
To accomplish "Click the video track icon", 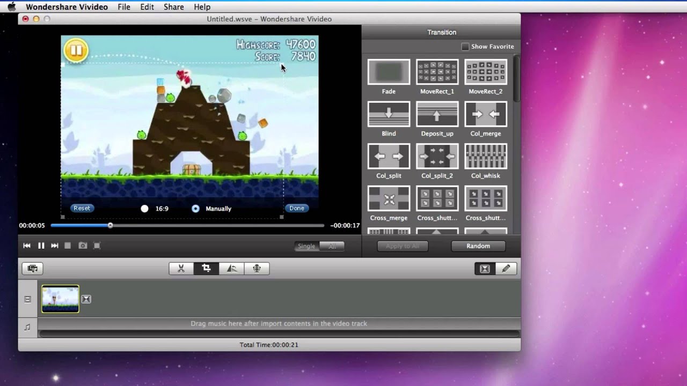I will tap(27, 299).
